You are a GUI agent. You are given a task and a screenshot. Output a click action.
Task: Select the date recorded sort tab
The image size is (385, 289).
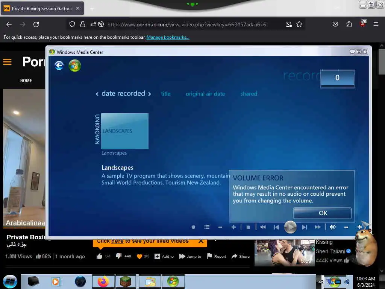click(x=123, y=93)
